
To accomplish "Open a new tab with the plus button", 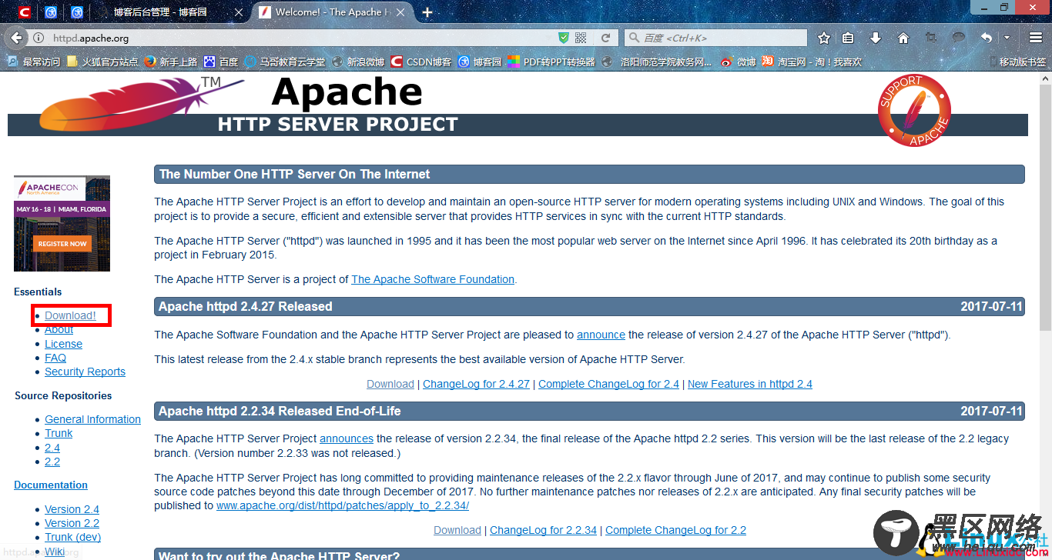I will (427, 12).
